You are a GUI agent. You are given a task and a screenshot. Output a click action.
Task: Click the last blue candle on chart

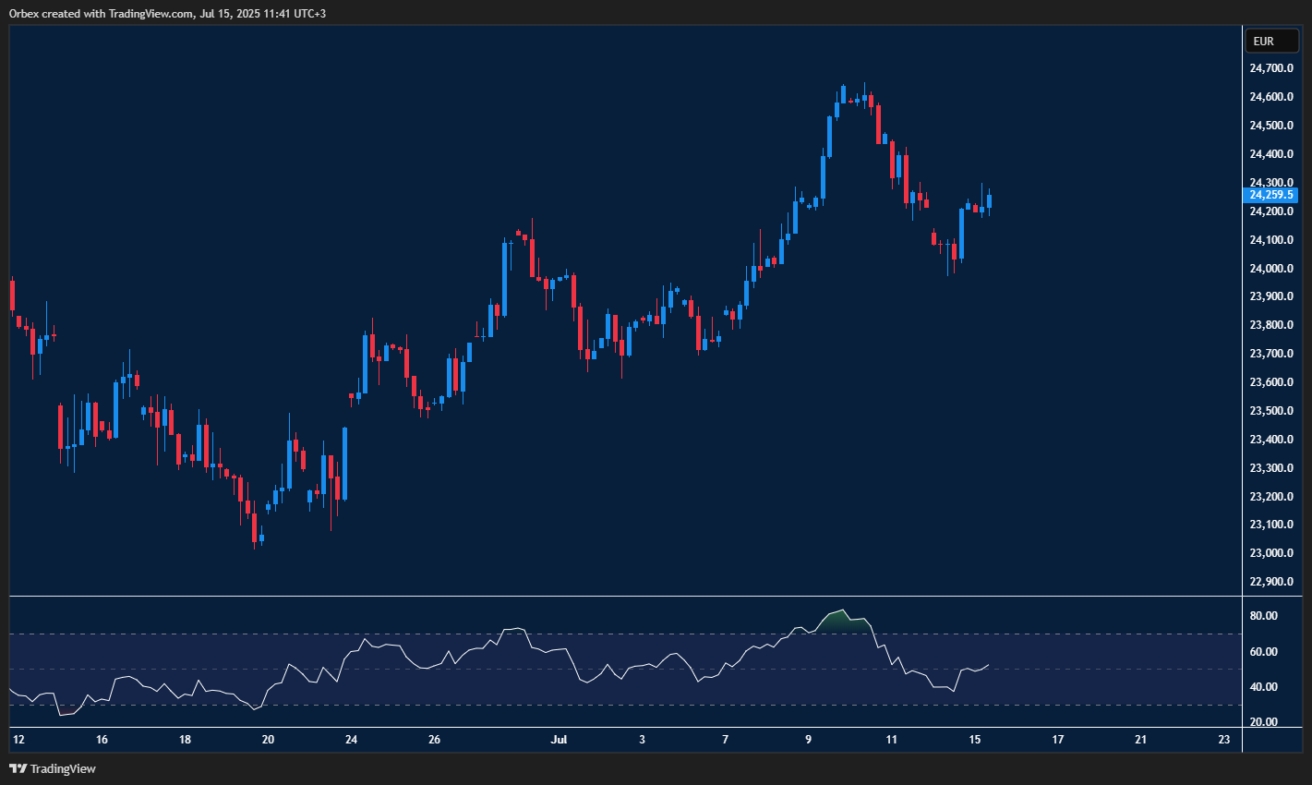pyautogui.click(x=989, y=200)
